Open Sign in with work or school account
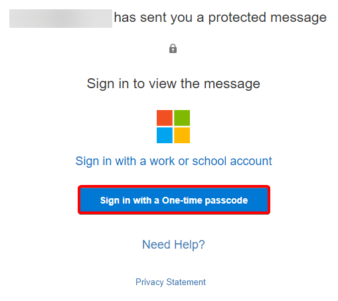Image resolution: width=338 pixels, height=301 pixels. point(173,161)
